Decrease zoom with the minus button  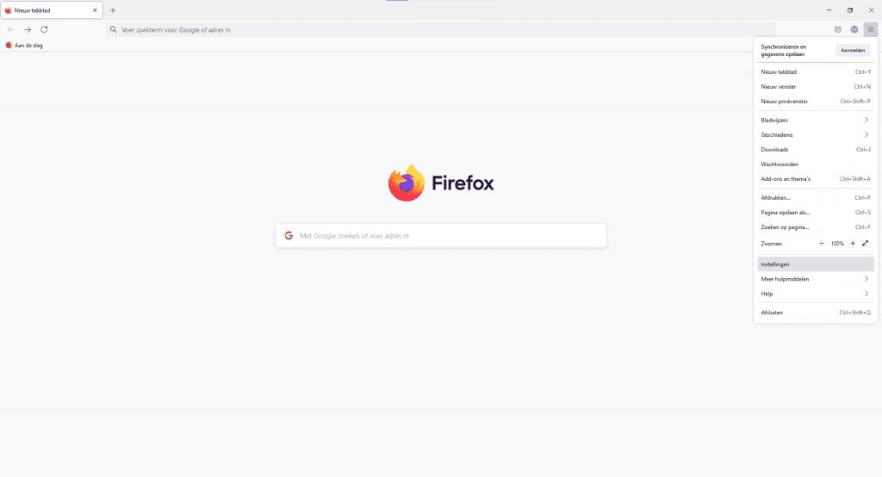pyautogui.click(x=821, y=244)
